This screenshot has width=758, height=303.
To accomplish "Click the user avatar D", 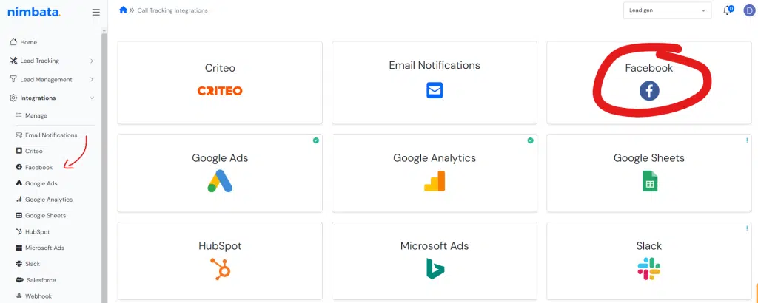I will click(749, 10).
